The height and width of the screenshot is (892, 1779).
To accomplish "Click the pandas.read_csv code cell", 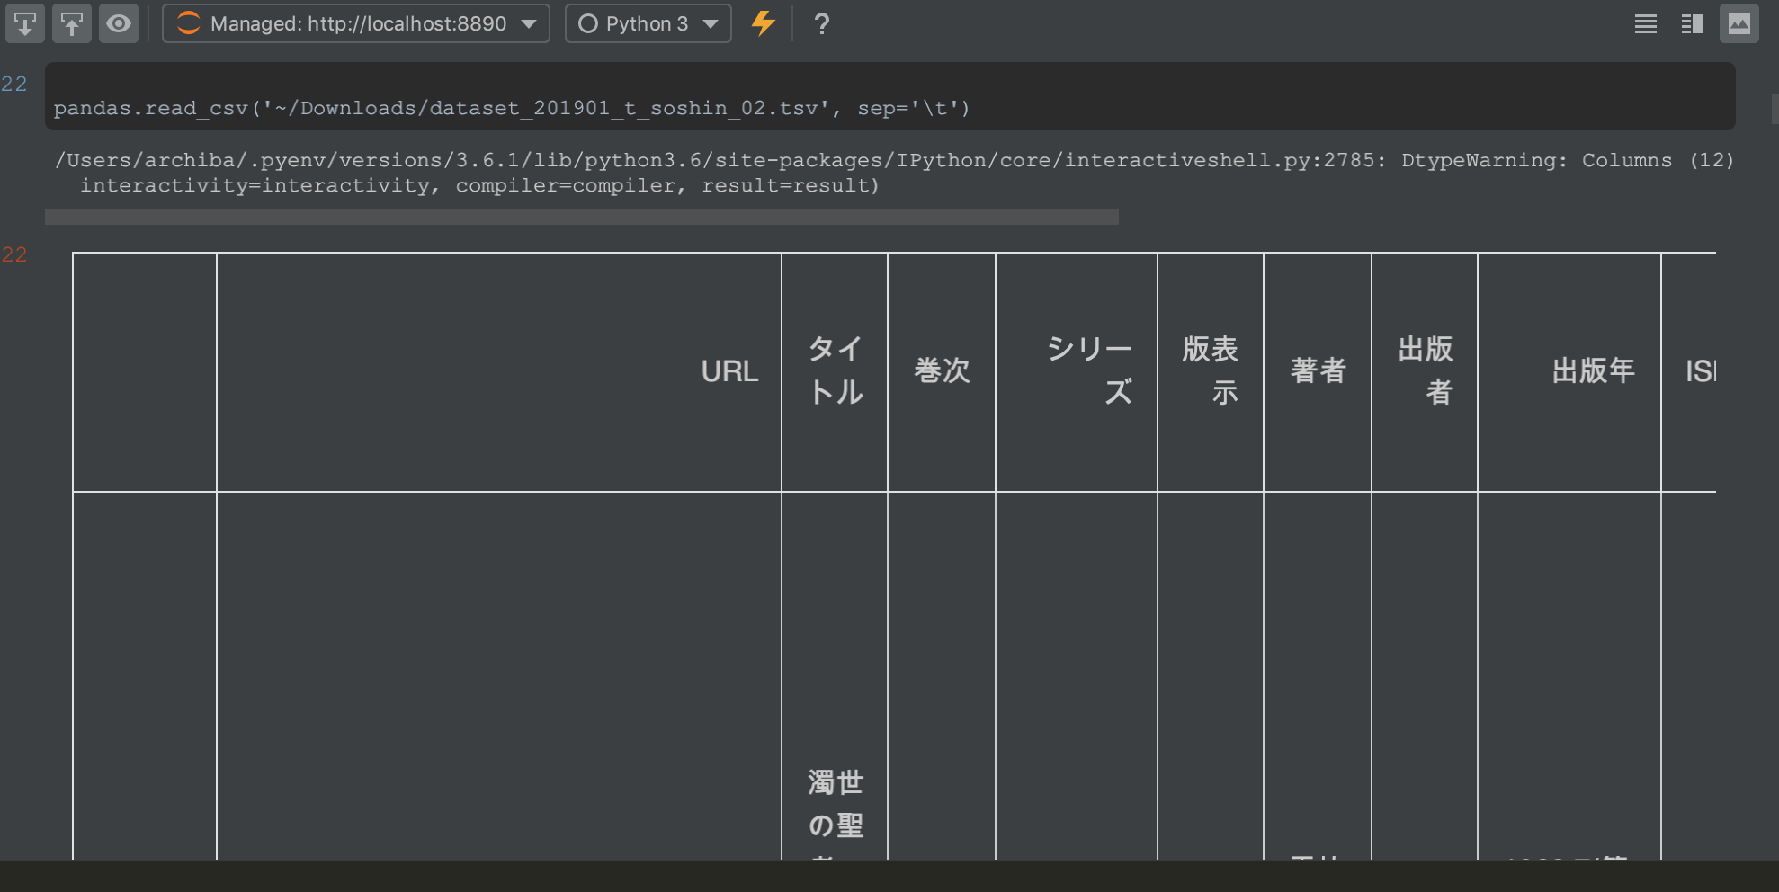I will click(x=890, y=96).
